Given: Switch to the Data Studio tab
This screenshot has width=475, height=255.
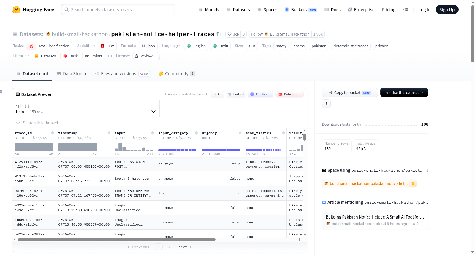Looking at the screenshot, I should [x=72, y=73].
